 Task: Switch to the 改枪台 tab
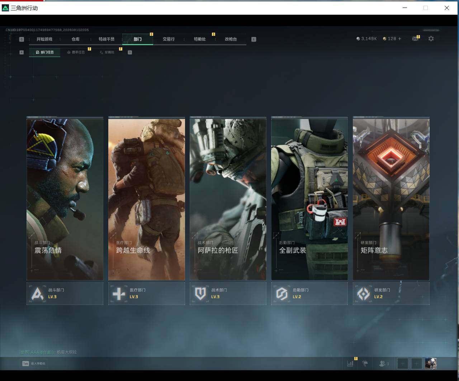231,39
